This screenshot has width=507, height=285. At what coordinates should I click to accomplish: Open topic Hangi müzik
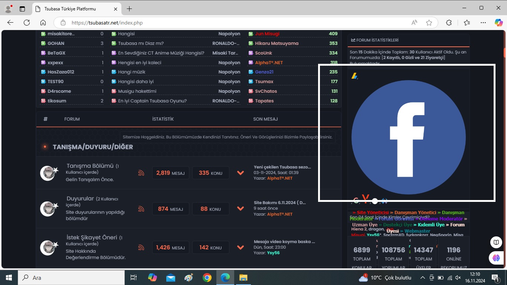[x=132, y=72]
